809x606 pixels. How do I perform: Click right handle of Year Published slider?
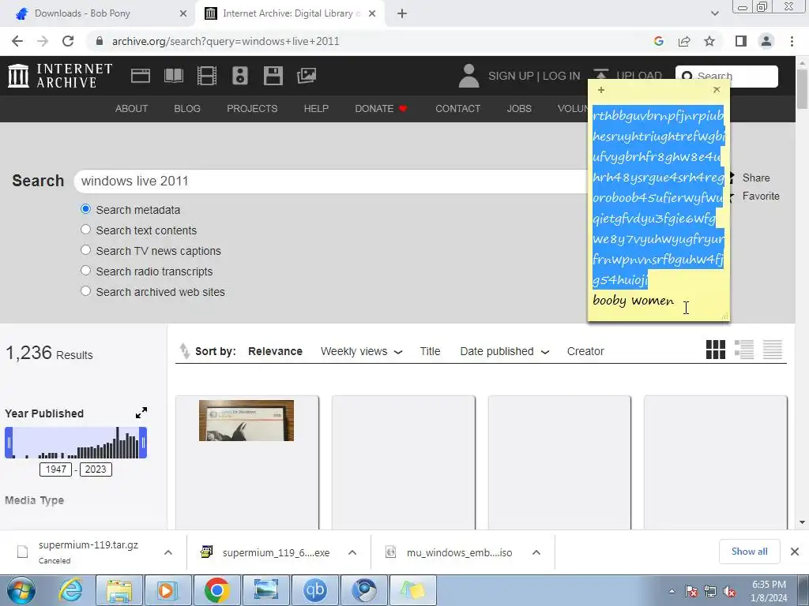coord(143,443)
